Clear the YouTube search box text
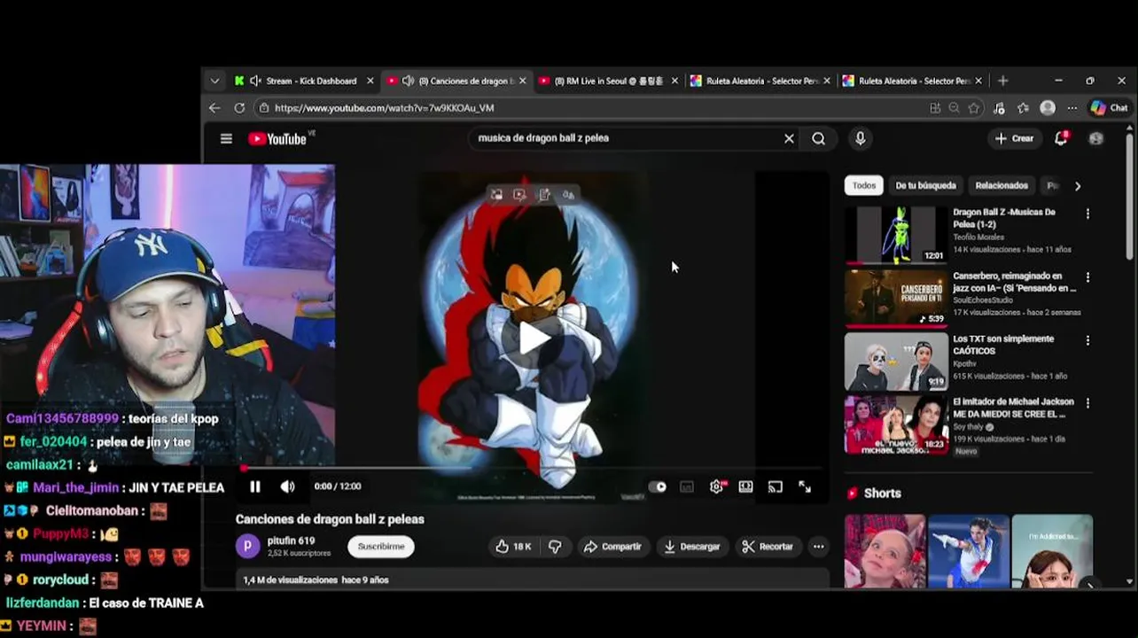1138x638 pixels. pyautogui.click(x=789, y=138)
